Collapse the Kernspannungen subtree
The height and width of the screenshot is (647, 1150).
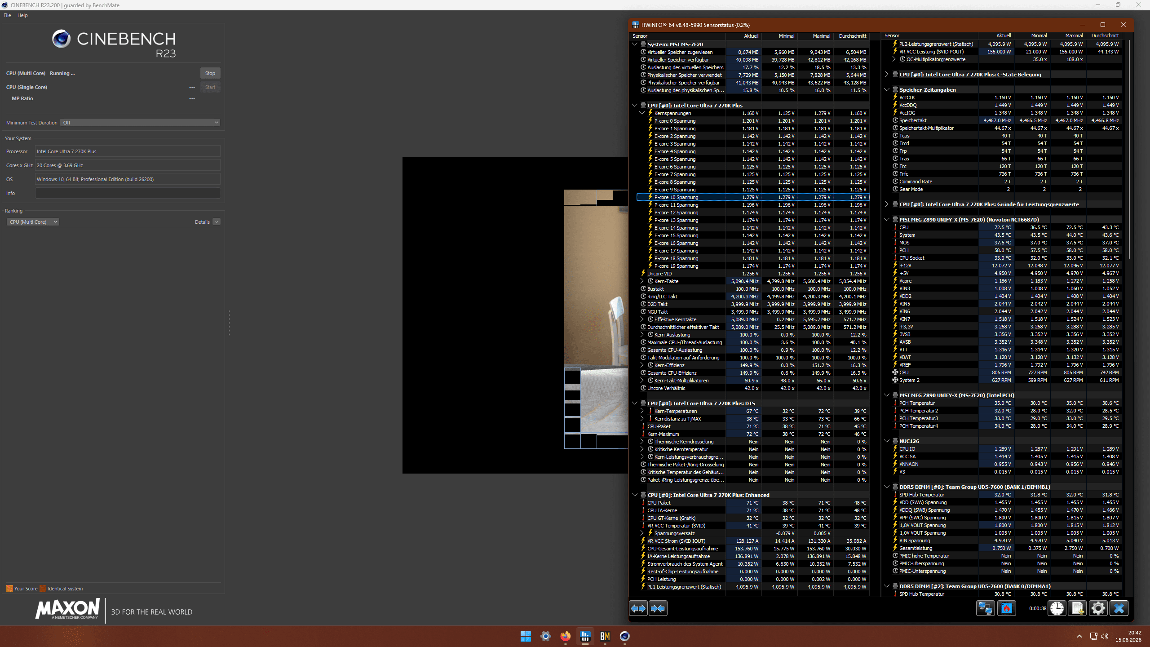tap(642, 113)
